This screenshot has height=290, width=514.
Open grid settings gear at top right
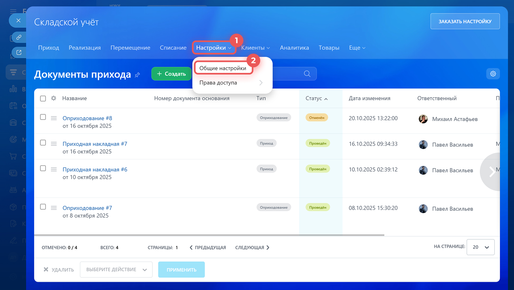[493, 74]
